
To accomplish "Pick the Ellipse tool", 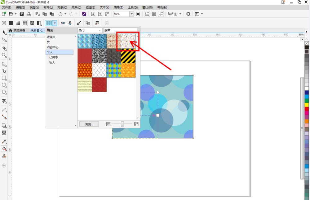I will coord(4,85).
